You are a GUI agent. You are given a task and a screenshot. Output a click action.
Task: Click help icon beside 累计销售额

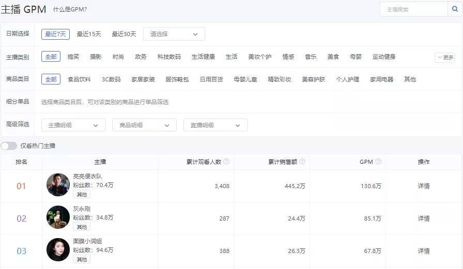[x=302, y=161]
